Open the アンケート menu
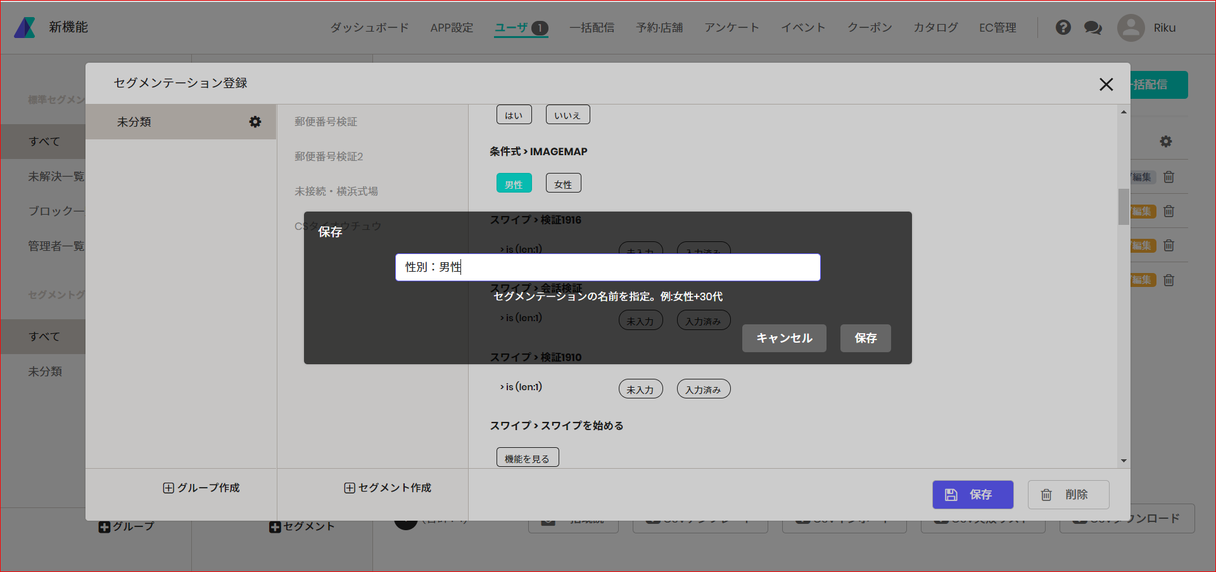The image size is (1216, 572). (731, 28)
